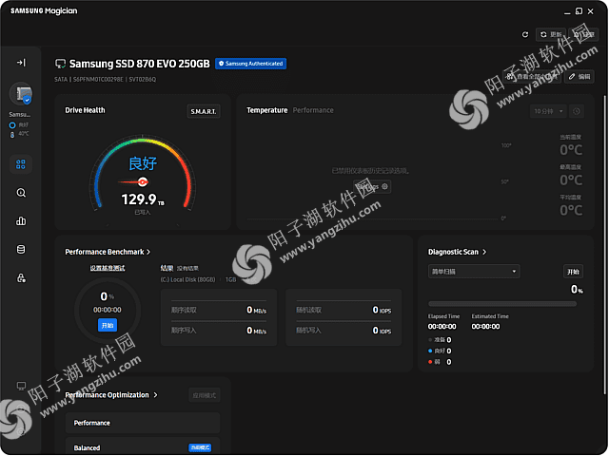Click the 设置基准测试 link

pos(108,268)
